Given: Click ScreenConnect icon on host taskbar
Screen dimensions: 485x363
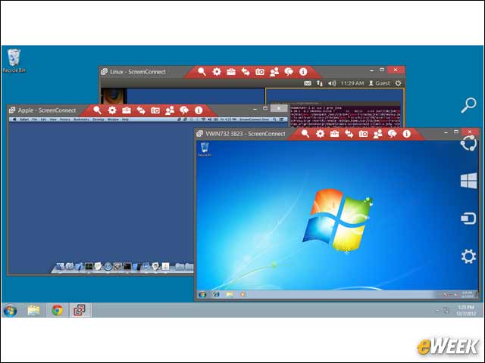Looking at the screenshot, I should pyautogui.click(x=79, y=310).
